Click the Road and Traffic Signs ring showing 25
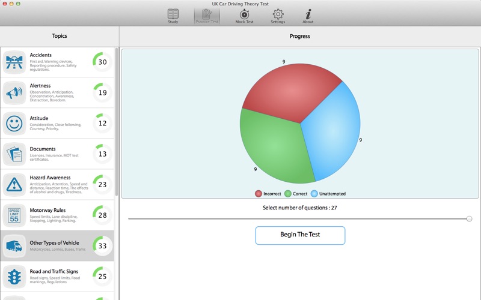 click(x=102, y=276)
